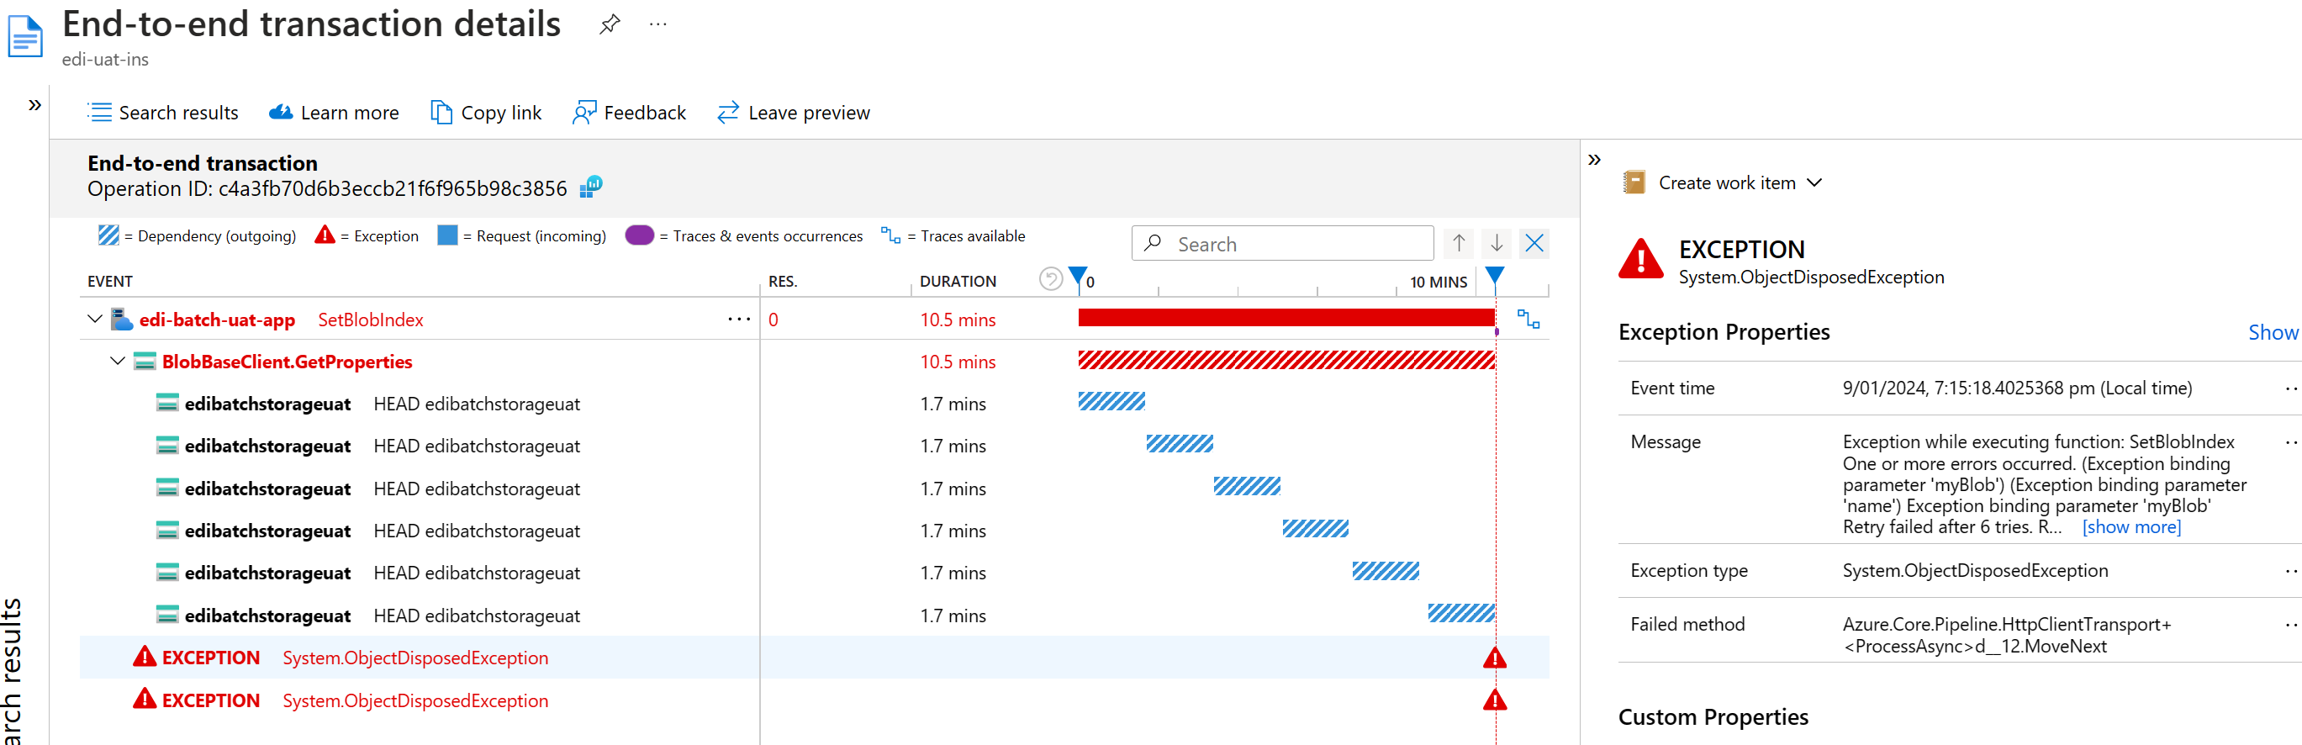
Task: Select BlobBaseClient.GetProperties dependency
Action: pos(287,362)
